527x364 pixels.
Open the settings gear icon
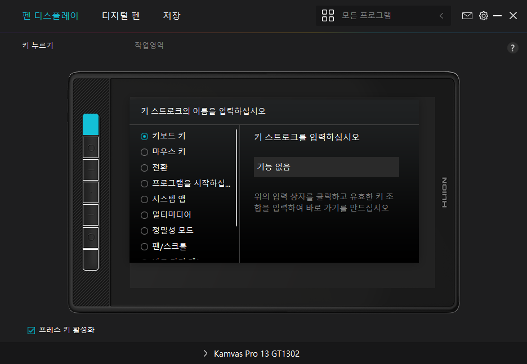click(483, 16)
